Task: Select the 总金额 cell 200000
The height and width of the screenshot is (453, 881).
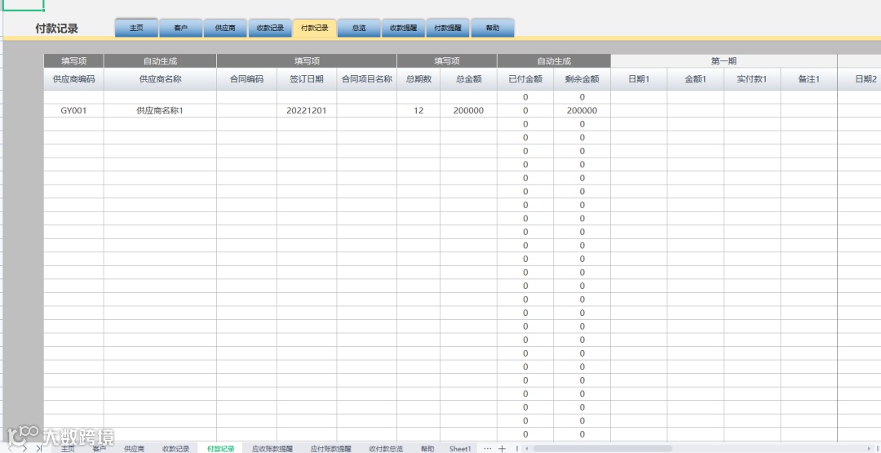Action: (x=468, y=111)
